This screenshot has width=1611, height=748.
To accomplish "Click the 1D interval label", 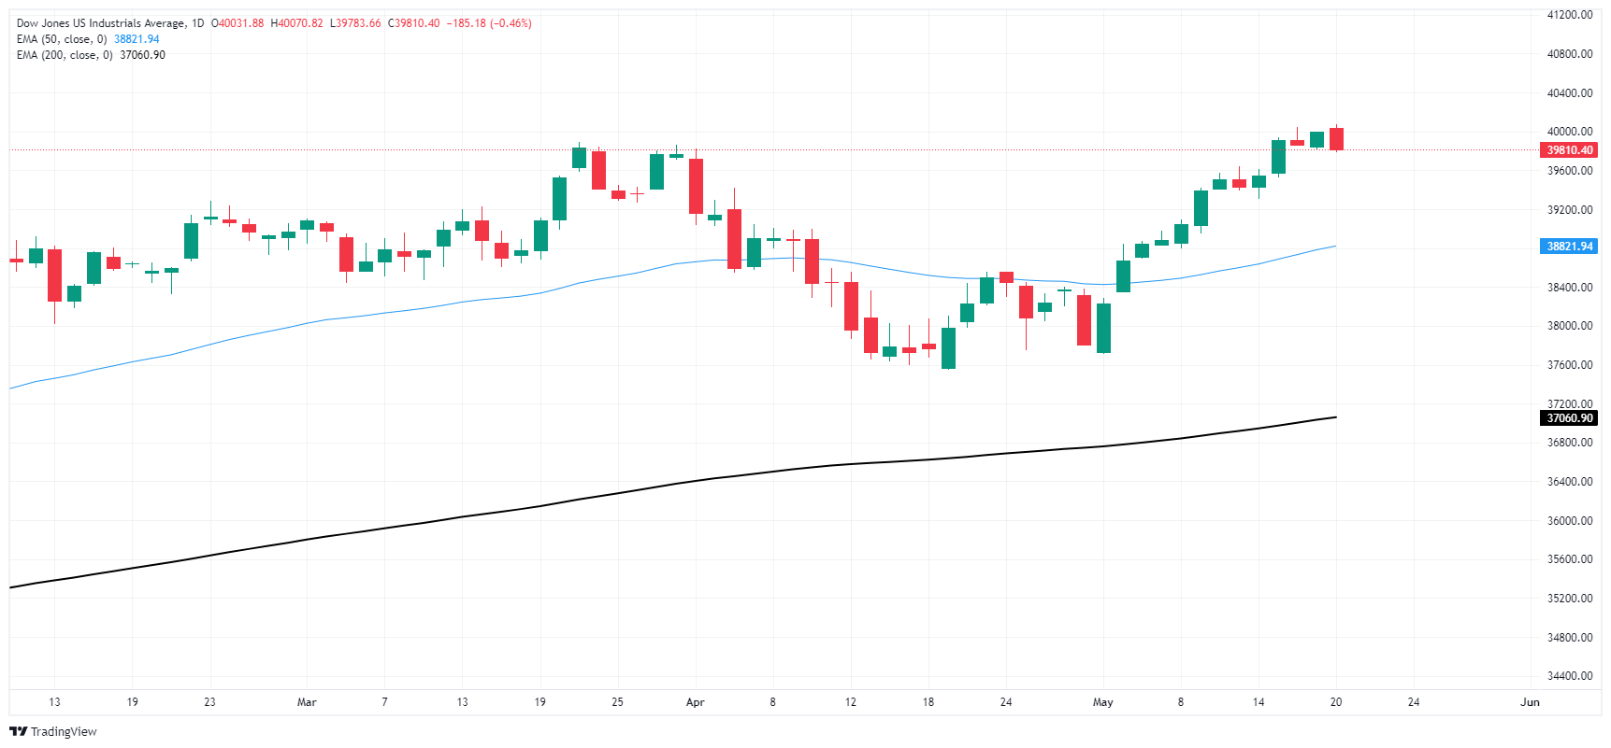I will 197,23.
